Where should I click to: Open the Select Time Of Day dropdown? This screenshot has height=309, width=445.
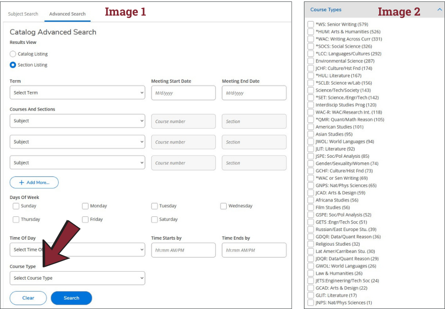click(77, 249)
